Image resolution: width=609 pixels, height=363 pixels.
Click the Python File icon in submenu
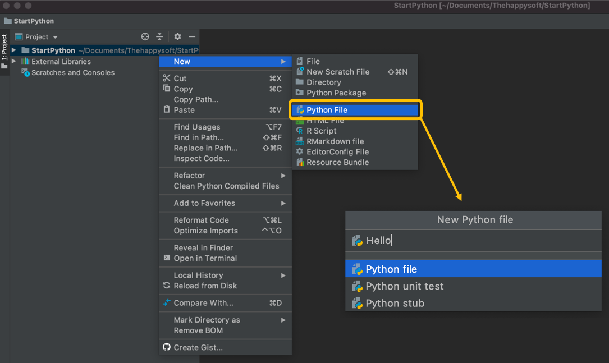[x=300, y=110]
